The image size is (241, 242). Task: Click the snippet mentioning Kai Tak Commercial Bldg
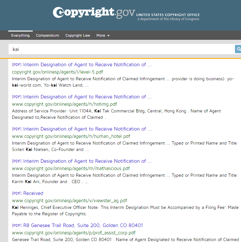coord(116,114)
